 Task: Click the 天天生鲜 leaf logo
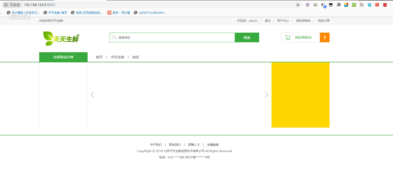click(x=61, y=38)
